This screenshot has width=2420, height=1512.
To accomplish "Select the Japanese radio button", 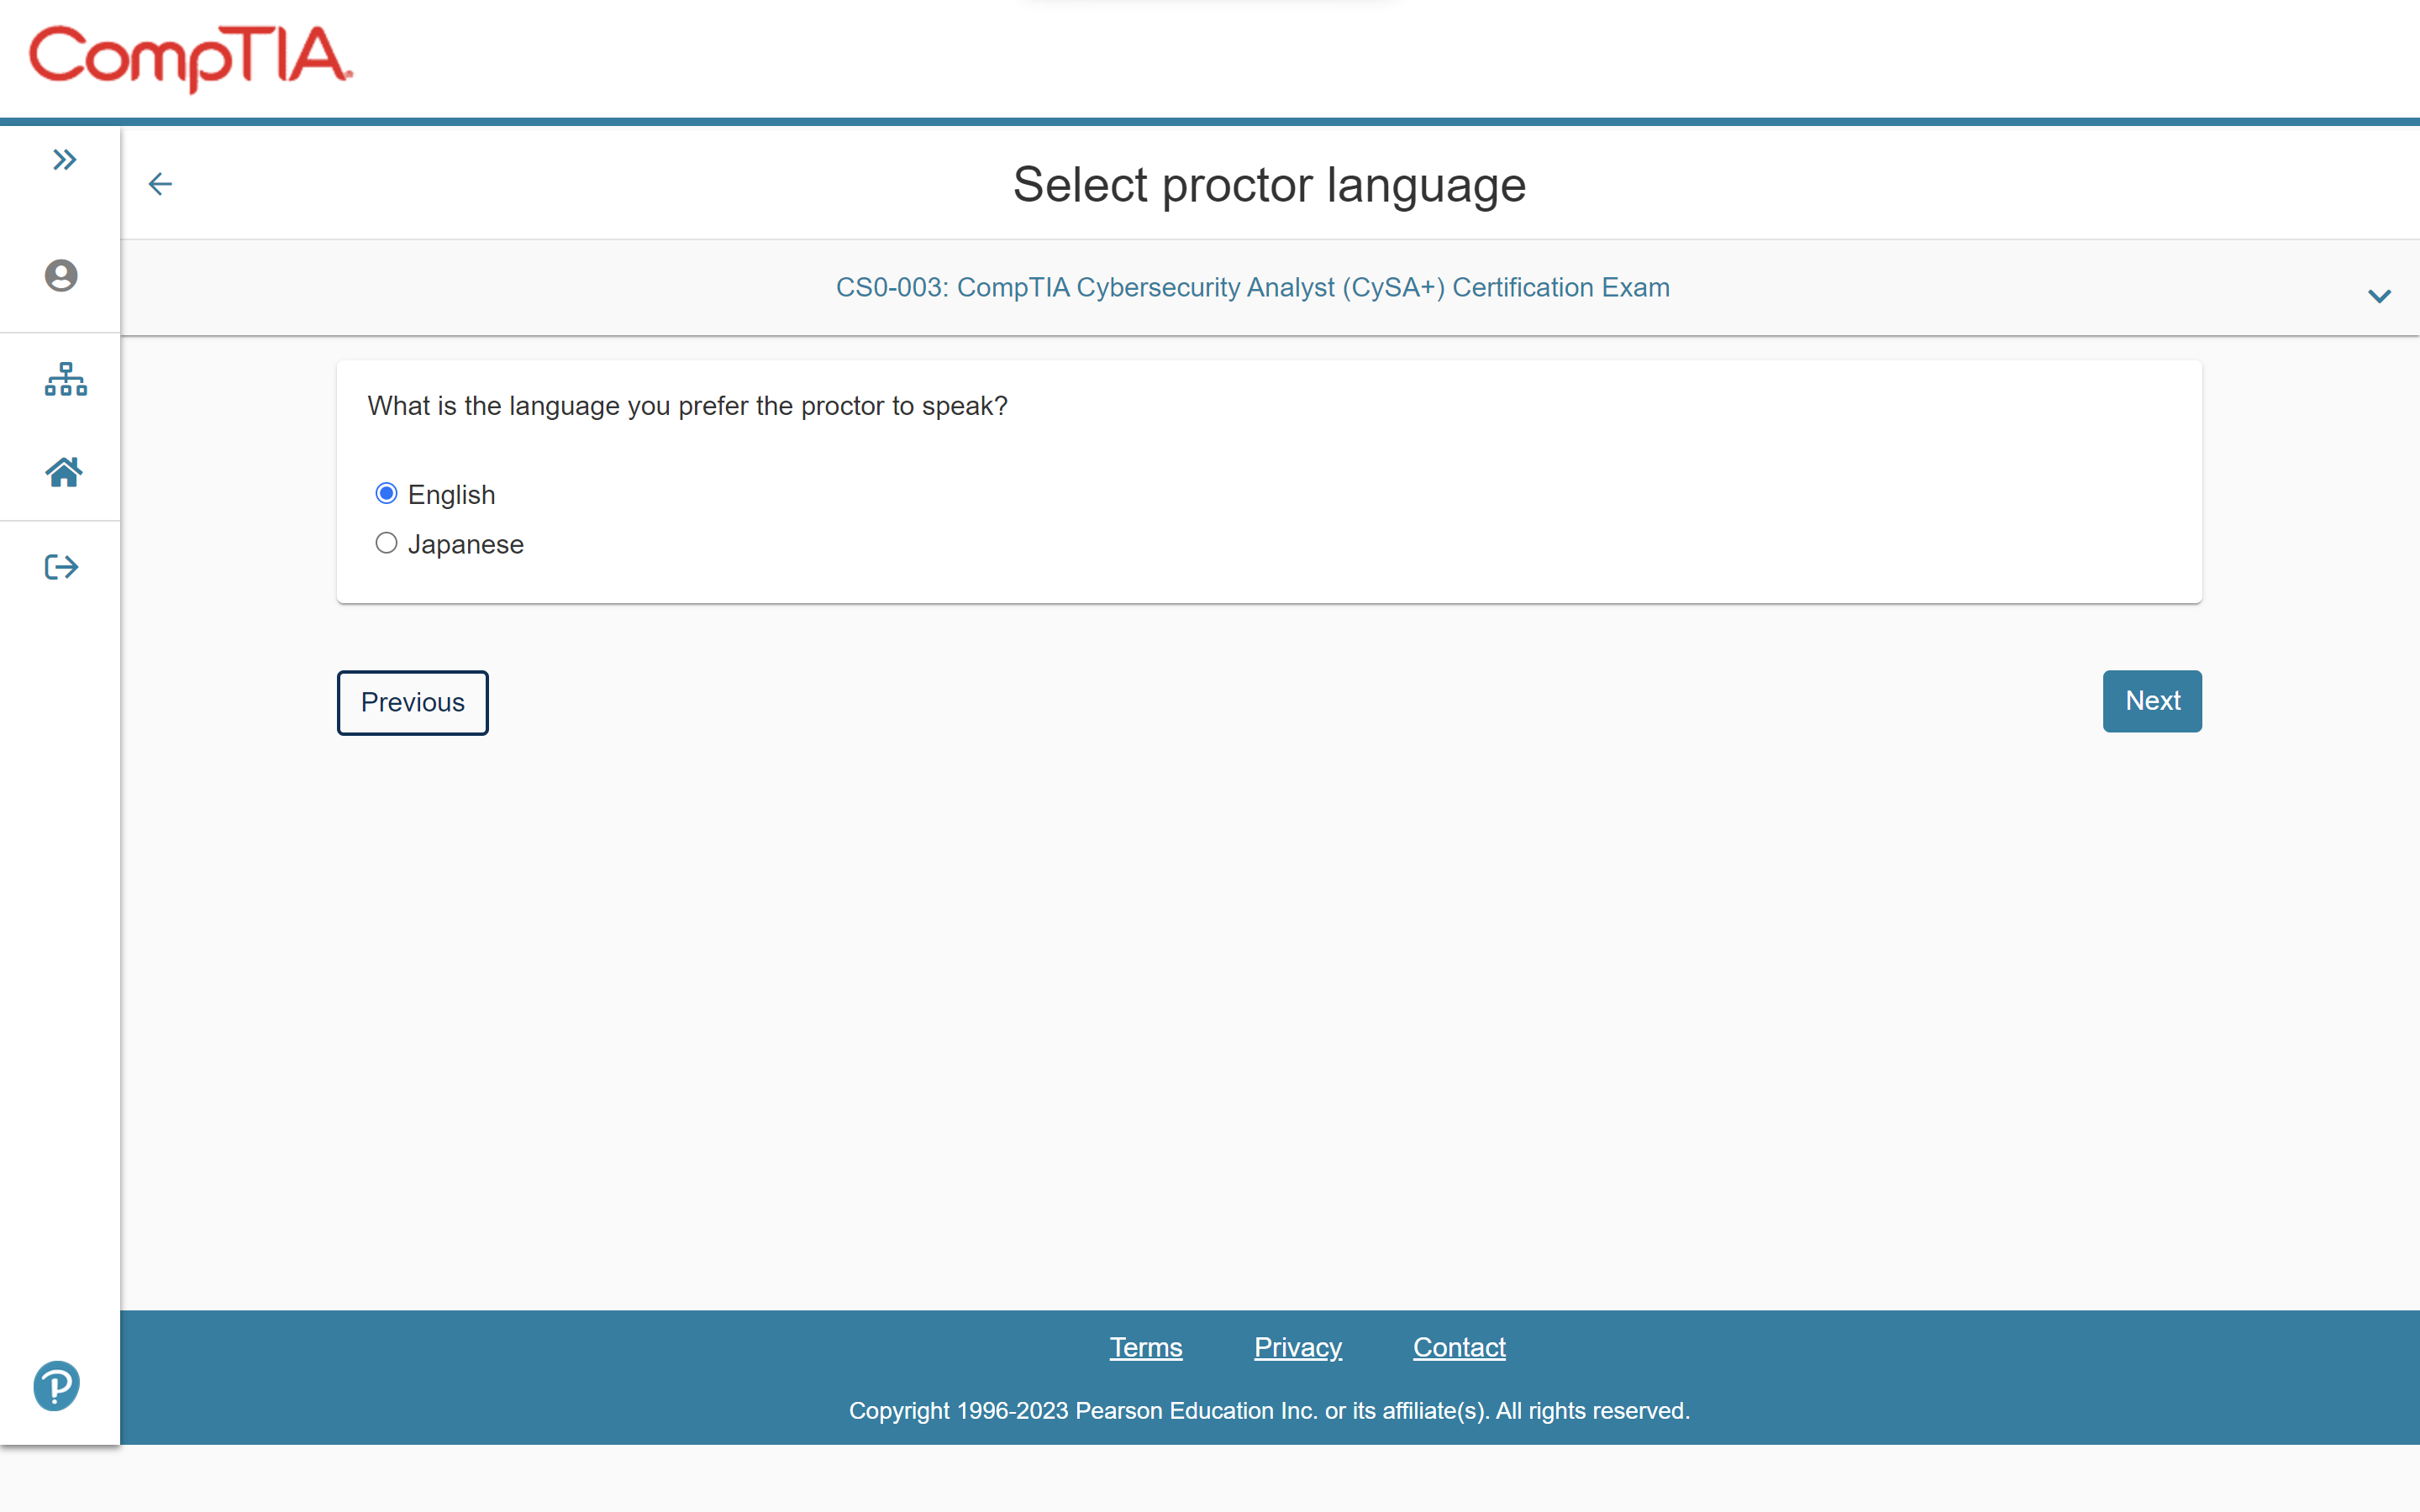I will tap(386, 543).
